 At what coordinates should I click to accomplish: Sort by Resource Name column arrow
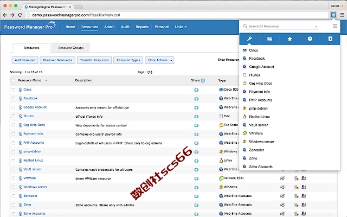click(x=46, y=80)
